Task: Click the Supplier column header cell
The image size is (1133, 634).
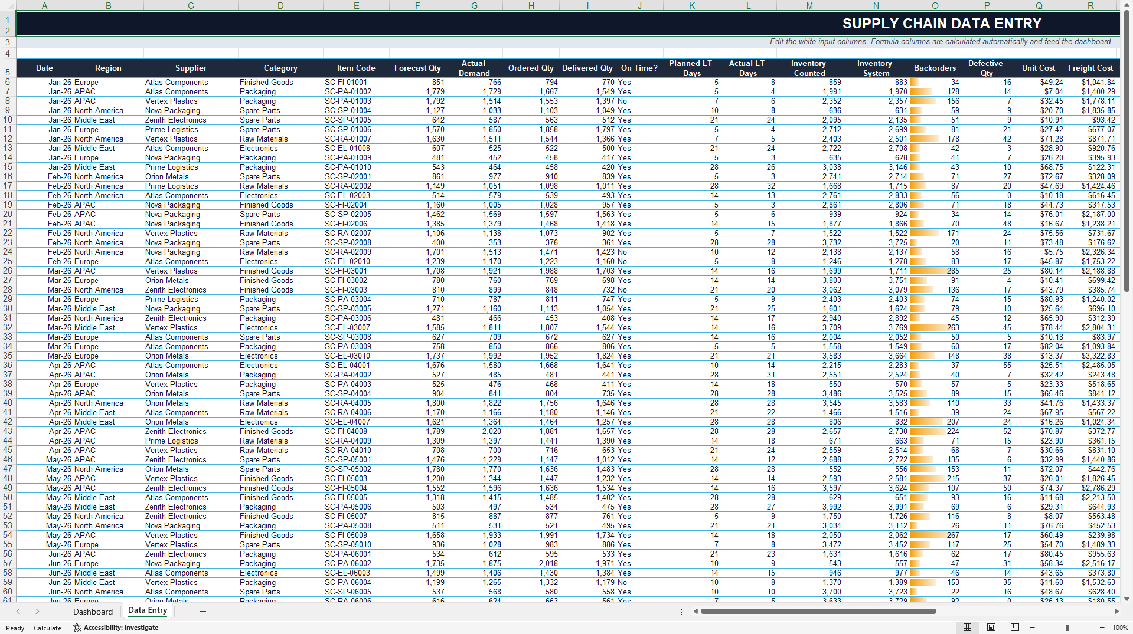Action: (191, 68)
